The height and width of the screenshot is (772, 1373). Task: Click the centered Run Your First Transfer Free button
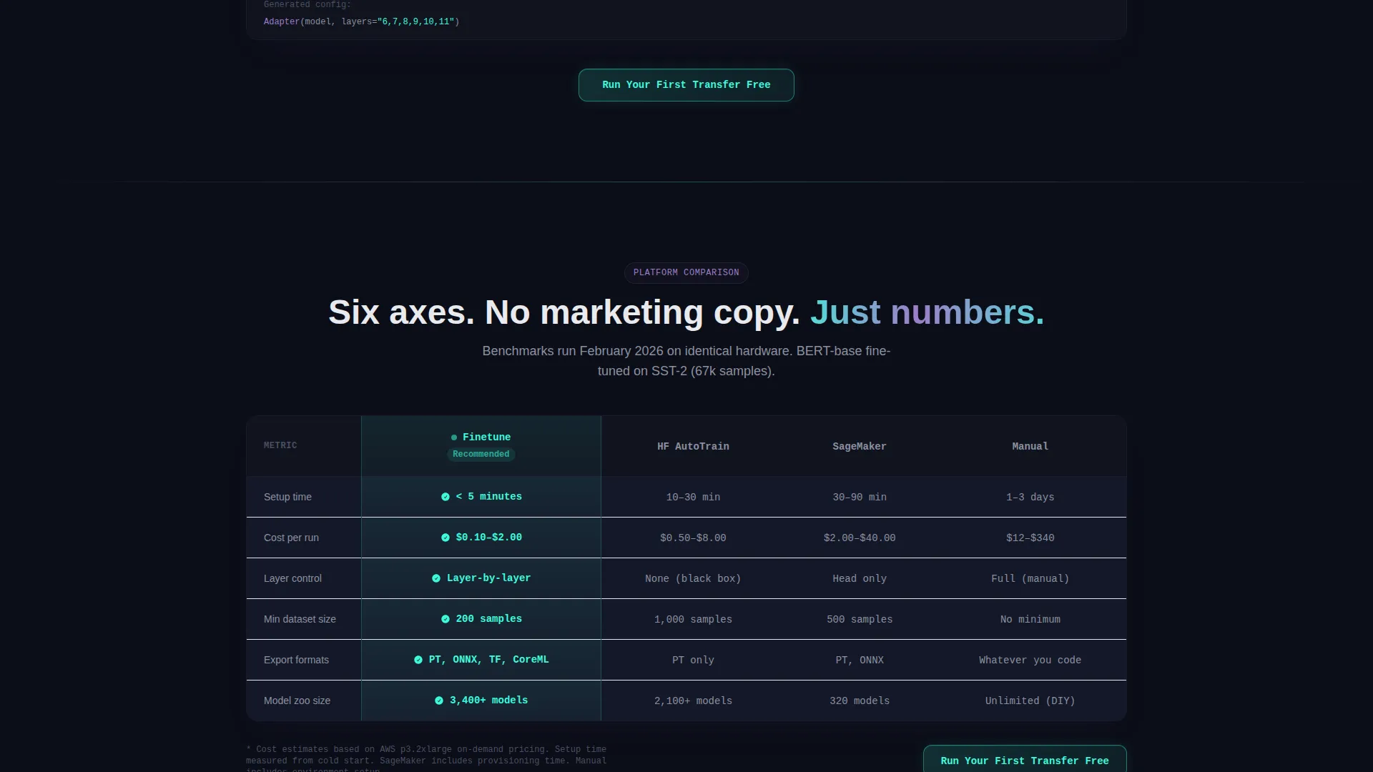click(686, 85)
